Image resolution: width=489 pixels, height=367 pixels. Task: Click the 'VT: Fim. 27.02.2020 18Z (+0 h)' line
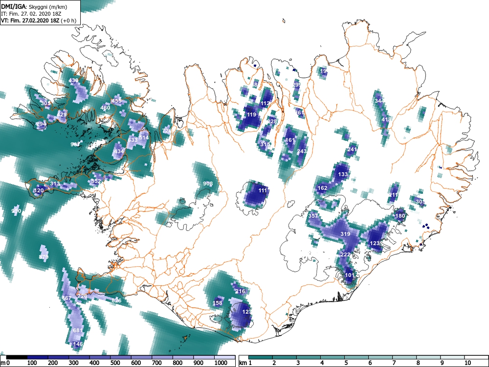click(39, 21)
